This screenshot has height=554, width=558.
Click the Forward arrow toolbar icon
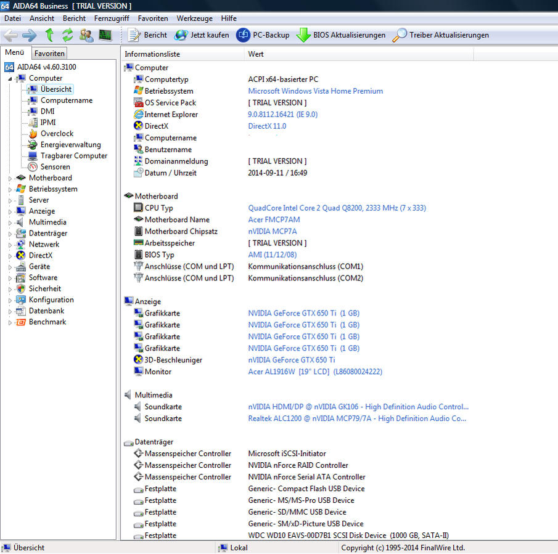[x=29, y=35]
